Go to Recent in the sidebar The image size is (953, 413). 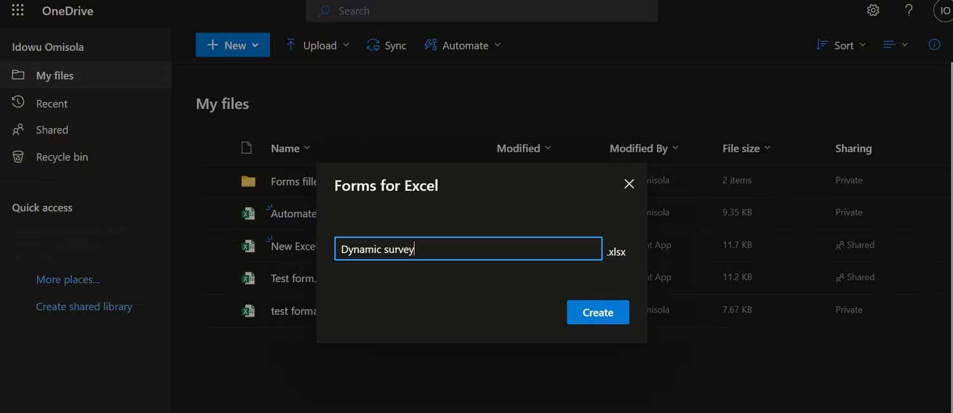51,104
